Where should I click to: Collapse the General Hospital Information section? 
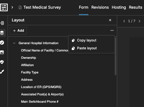14,43
